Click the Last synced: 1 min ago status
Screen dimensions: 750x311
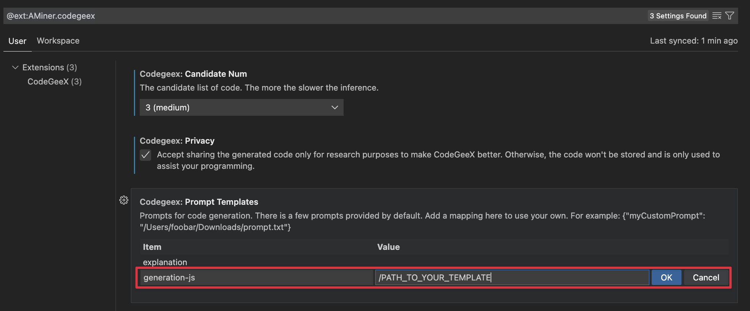(x=694, y=41)
